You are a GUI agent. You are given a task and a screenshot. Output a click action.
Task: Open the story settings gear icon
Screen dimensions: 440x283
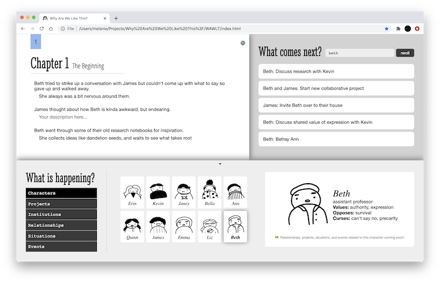coord(243,43)
